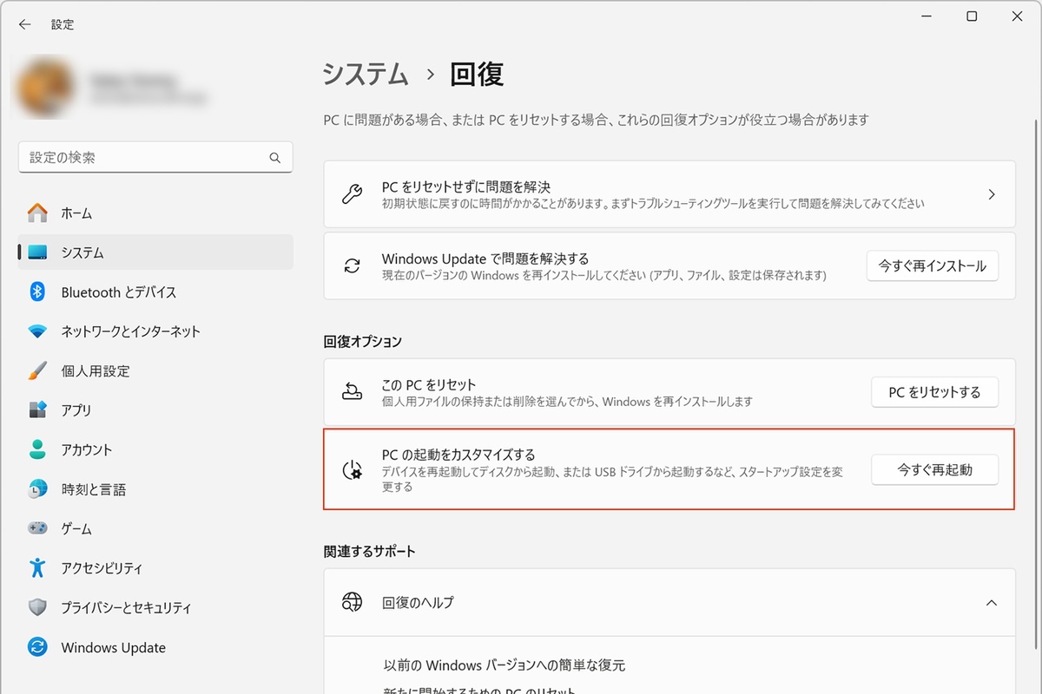The height and width of the screenshot is (694, 1042).
Task: Select システム in the sidebar
Action: pos(82,252)
